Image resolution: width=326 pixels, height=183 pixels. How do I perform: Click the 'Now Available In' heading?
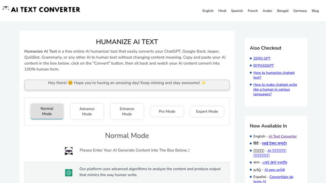[x=268, y=126]
